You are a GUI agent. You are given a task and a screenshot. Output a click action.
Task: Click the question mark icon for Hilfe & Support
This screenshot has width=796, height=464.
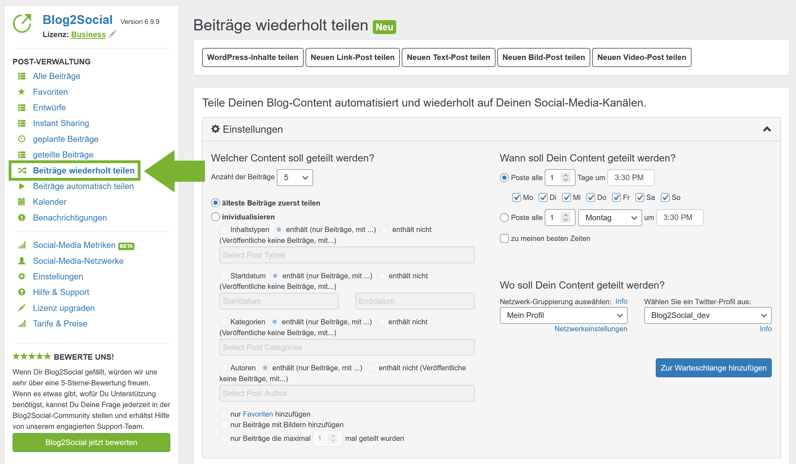point(21,292)
